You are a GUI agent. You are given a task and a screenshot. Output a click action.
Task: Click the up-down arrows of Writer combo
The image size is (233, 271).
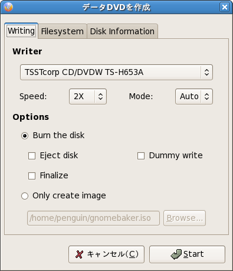click(x=206, y=72)
